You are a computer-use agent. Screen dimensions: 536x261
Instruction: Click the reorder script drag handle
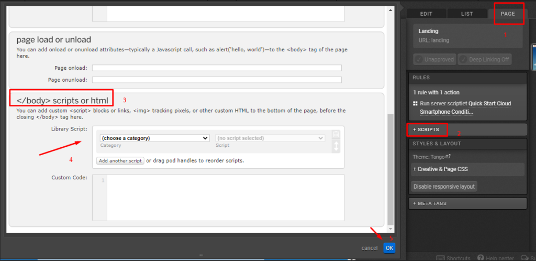coord(336,146)
